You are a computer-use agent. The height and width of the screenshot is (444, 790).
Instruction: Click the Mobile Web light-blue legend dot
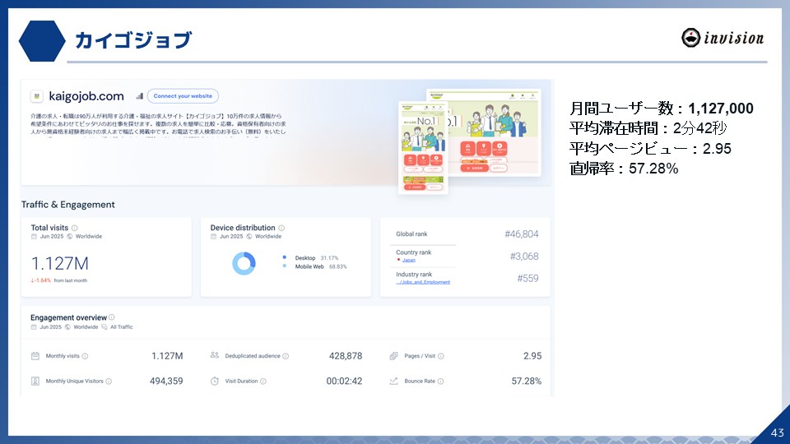tap(285, 266)
